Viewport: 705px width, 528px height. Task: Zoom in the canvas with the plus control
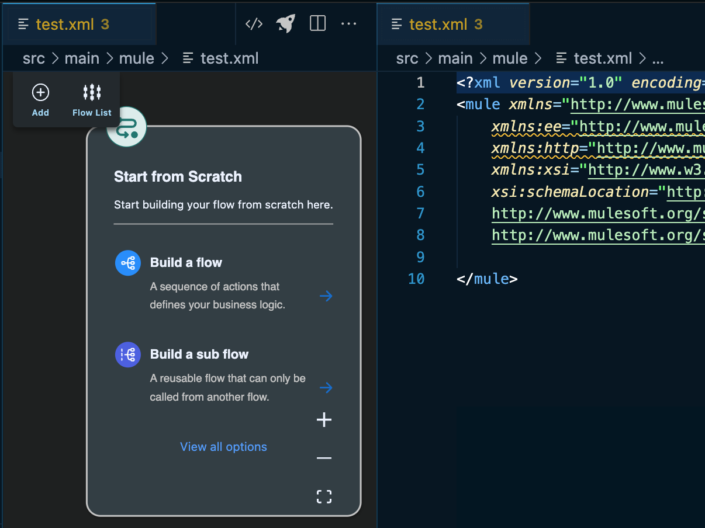click(324, 419)
